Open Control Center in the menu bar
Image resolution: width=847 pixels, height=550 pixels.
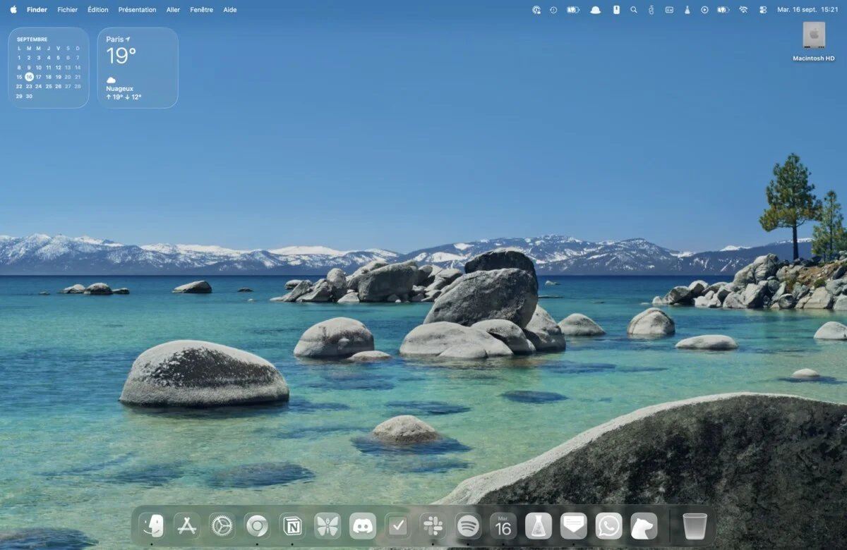[x=761, y=10]
